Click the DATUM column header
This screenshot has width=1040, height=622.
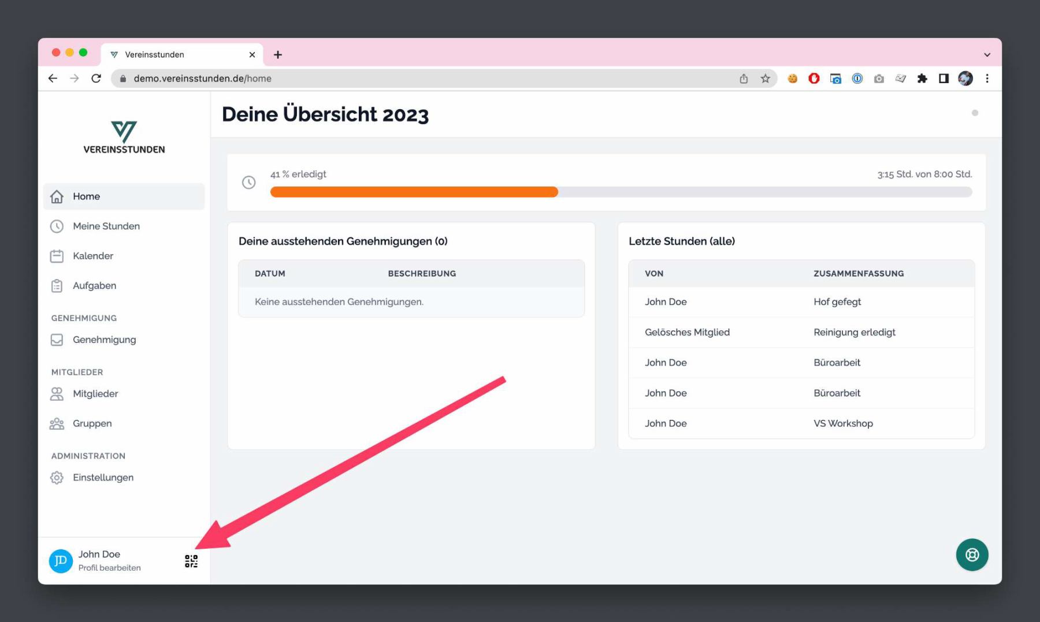[270, 274]
